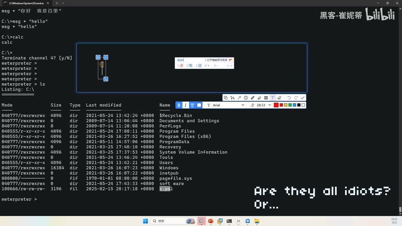Choose the mosaic blur tool
Image resolution: width=402 pixels, height=226 pixels.
[266, 98]
